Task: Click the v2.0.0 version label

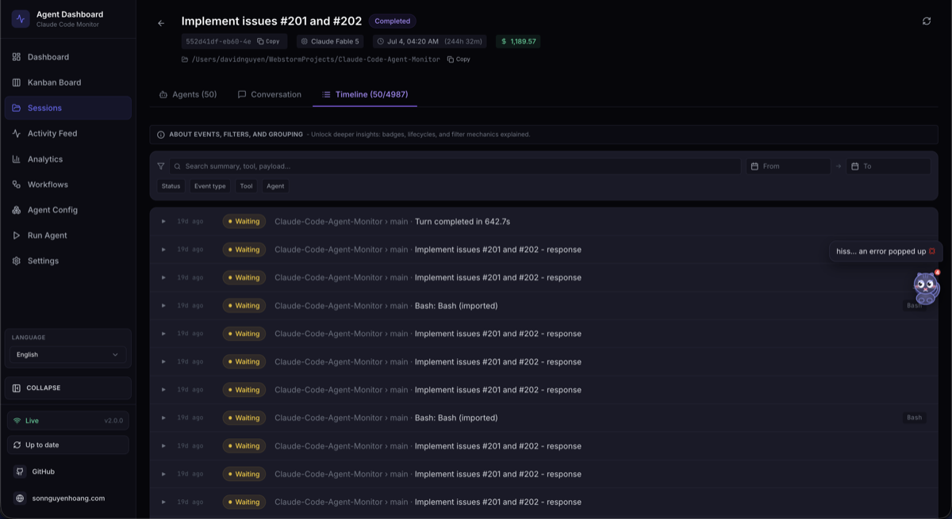Action: point(113,421)
